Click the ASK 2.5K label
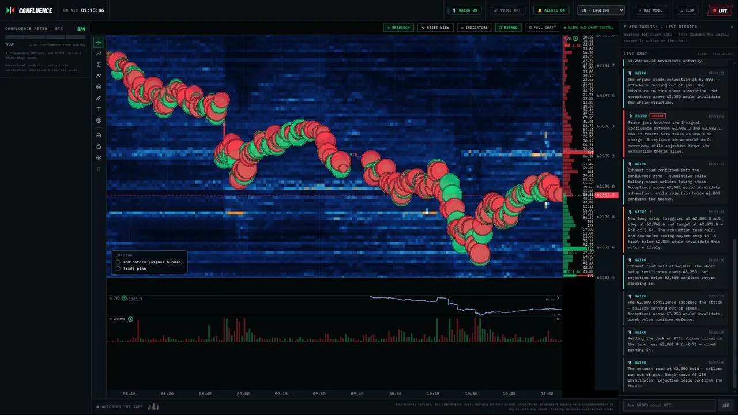738x415 pixels. point(573,46)
